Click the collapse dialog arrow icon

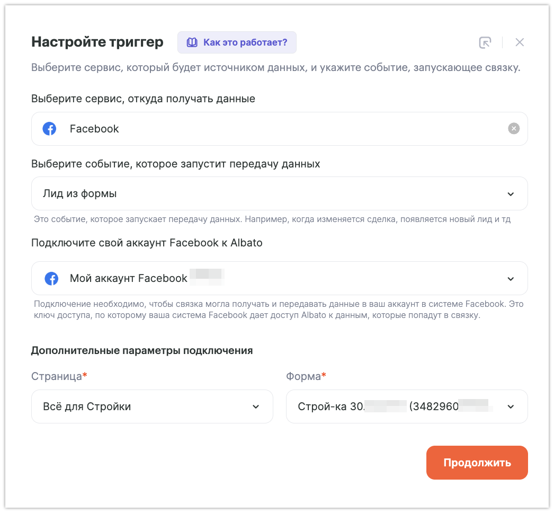[x=485, y=42]
